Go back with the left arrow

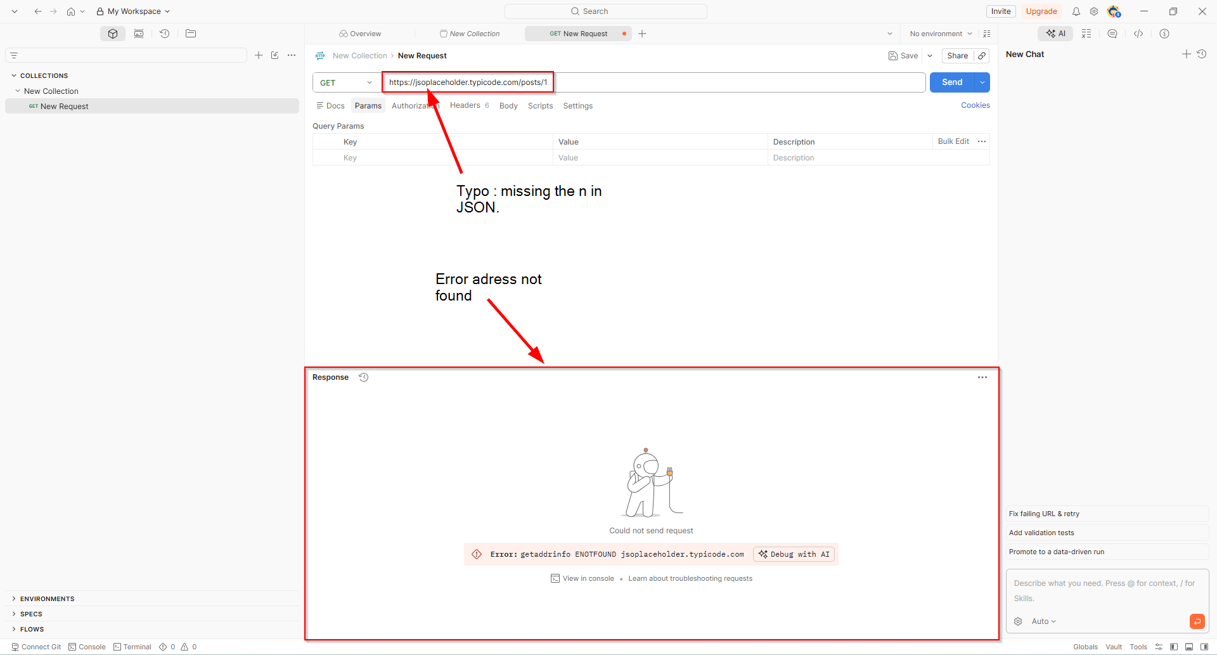38,11
